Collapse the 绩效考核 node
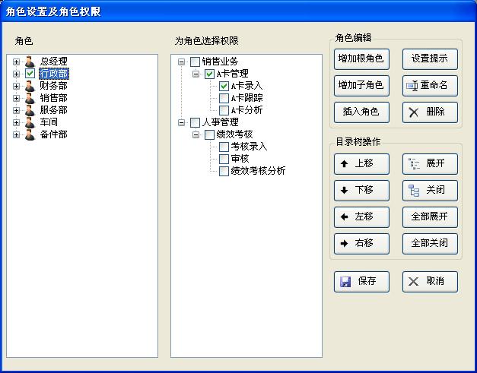This screenshot has width=477, height=373. tap(196, 135)
